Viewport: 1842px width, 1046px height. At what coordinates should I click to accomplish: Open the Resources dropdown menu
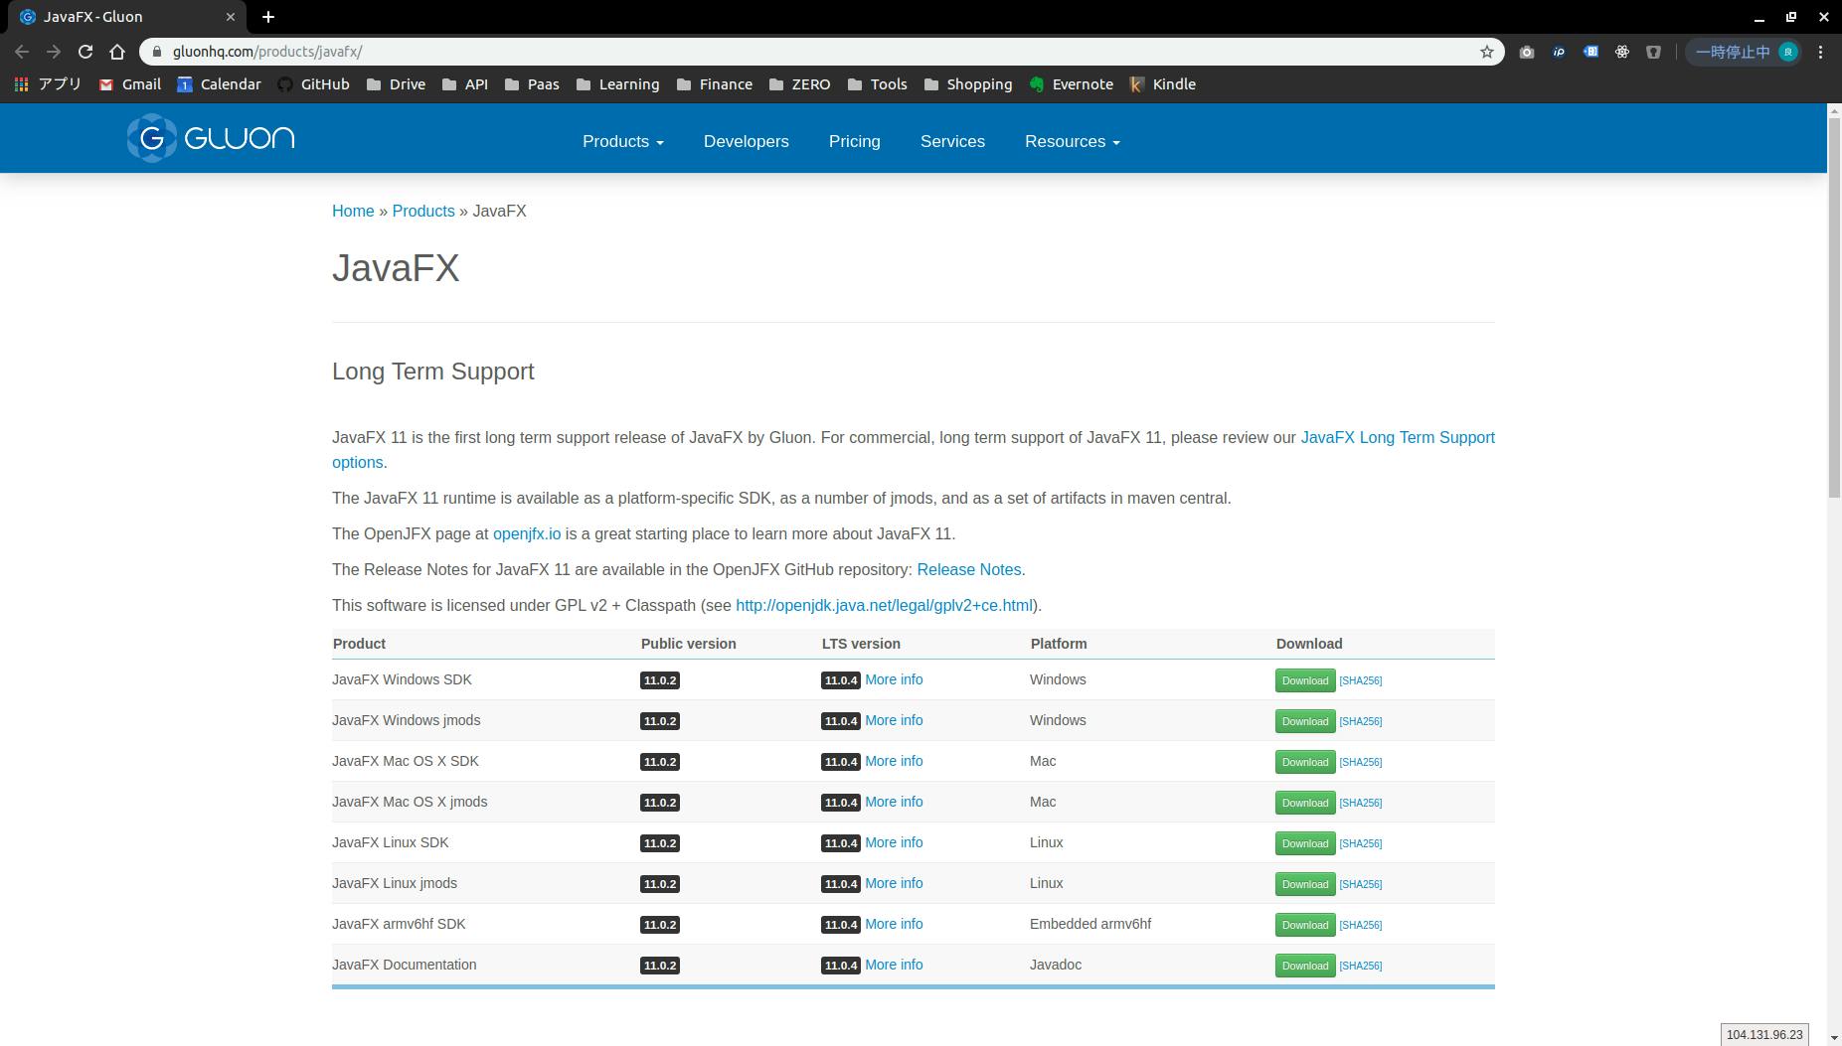click(1072, 141)
